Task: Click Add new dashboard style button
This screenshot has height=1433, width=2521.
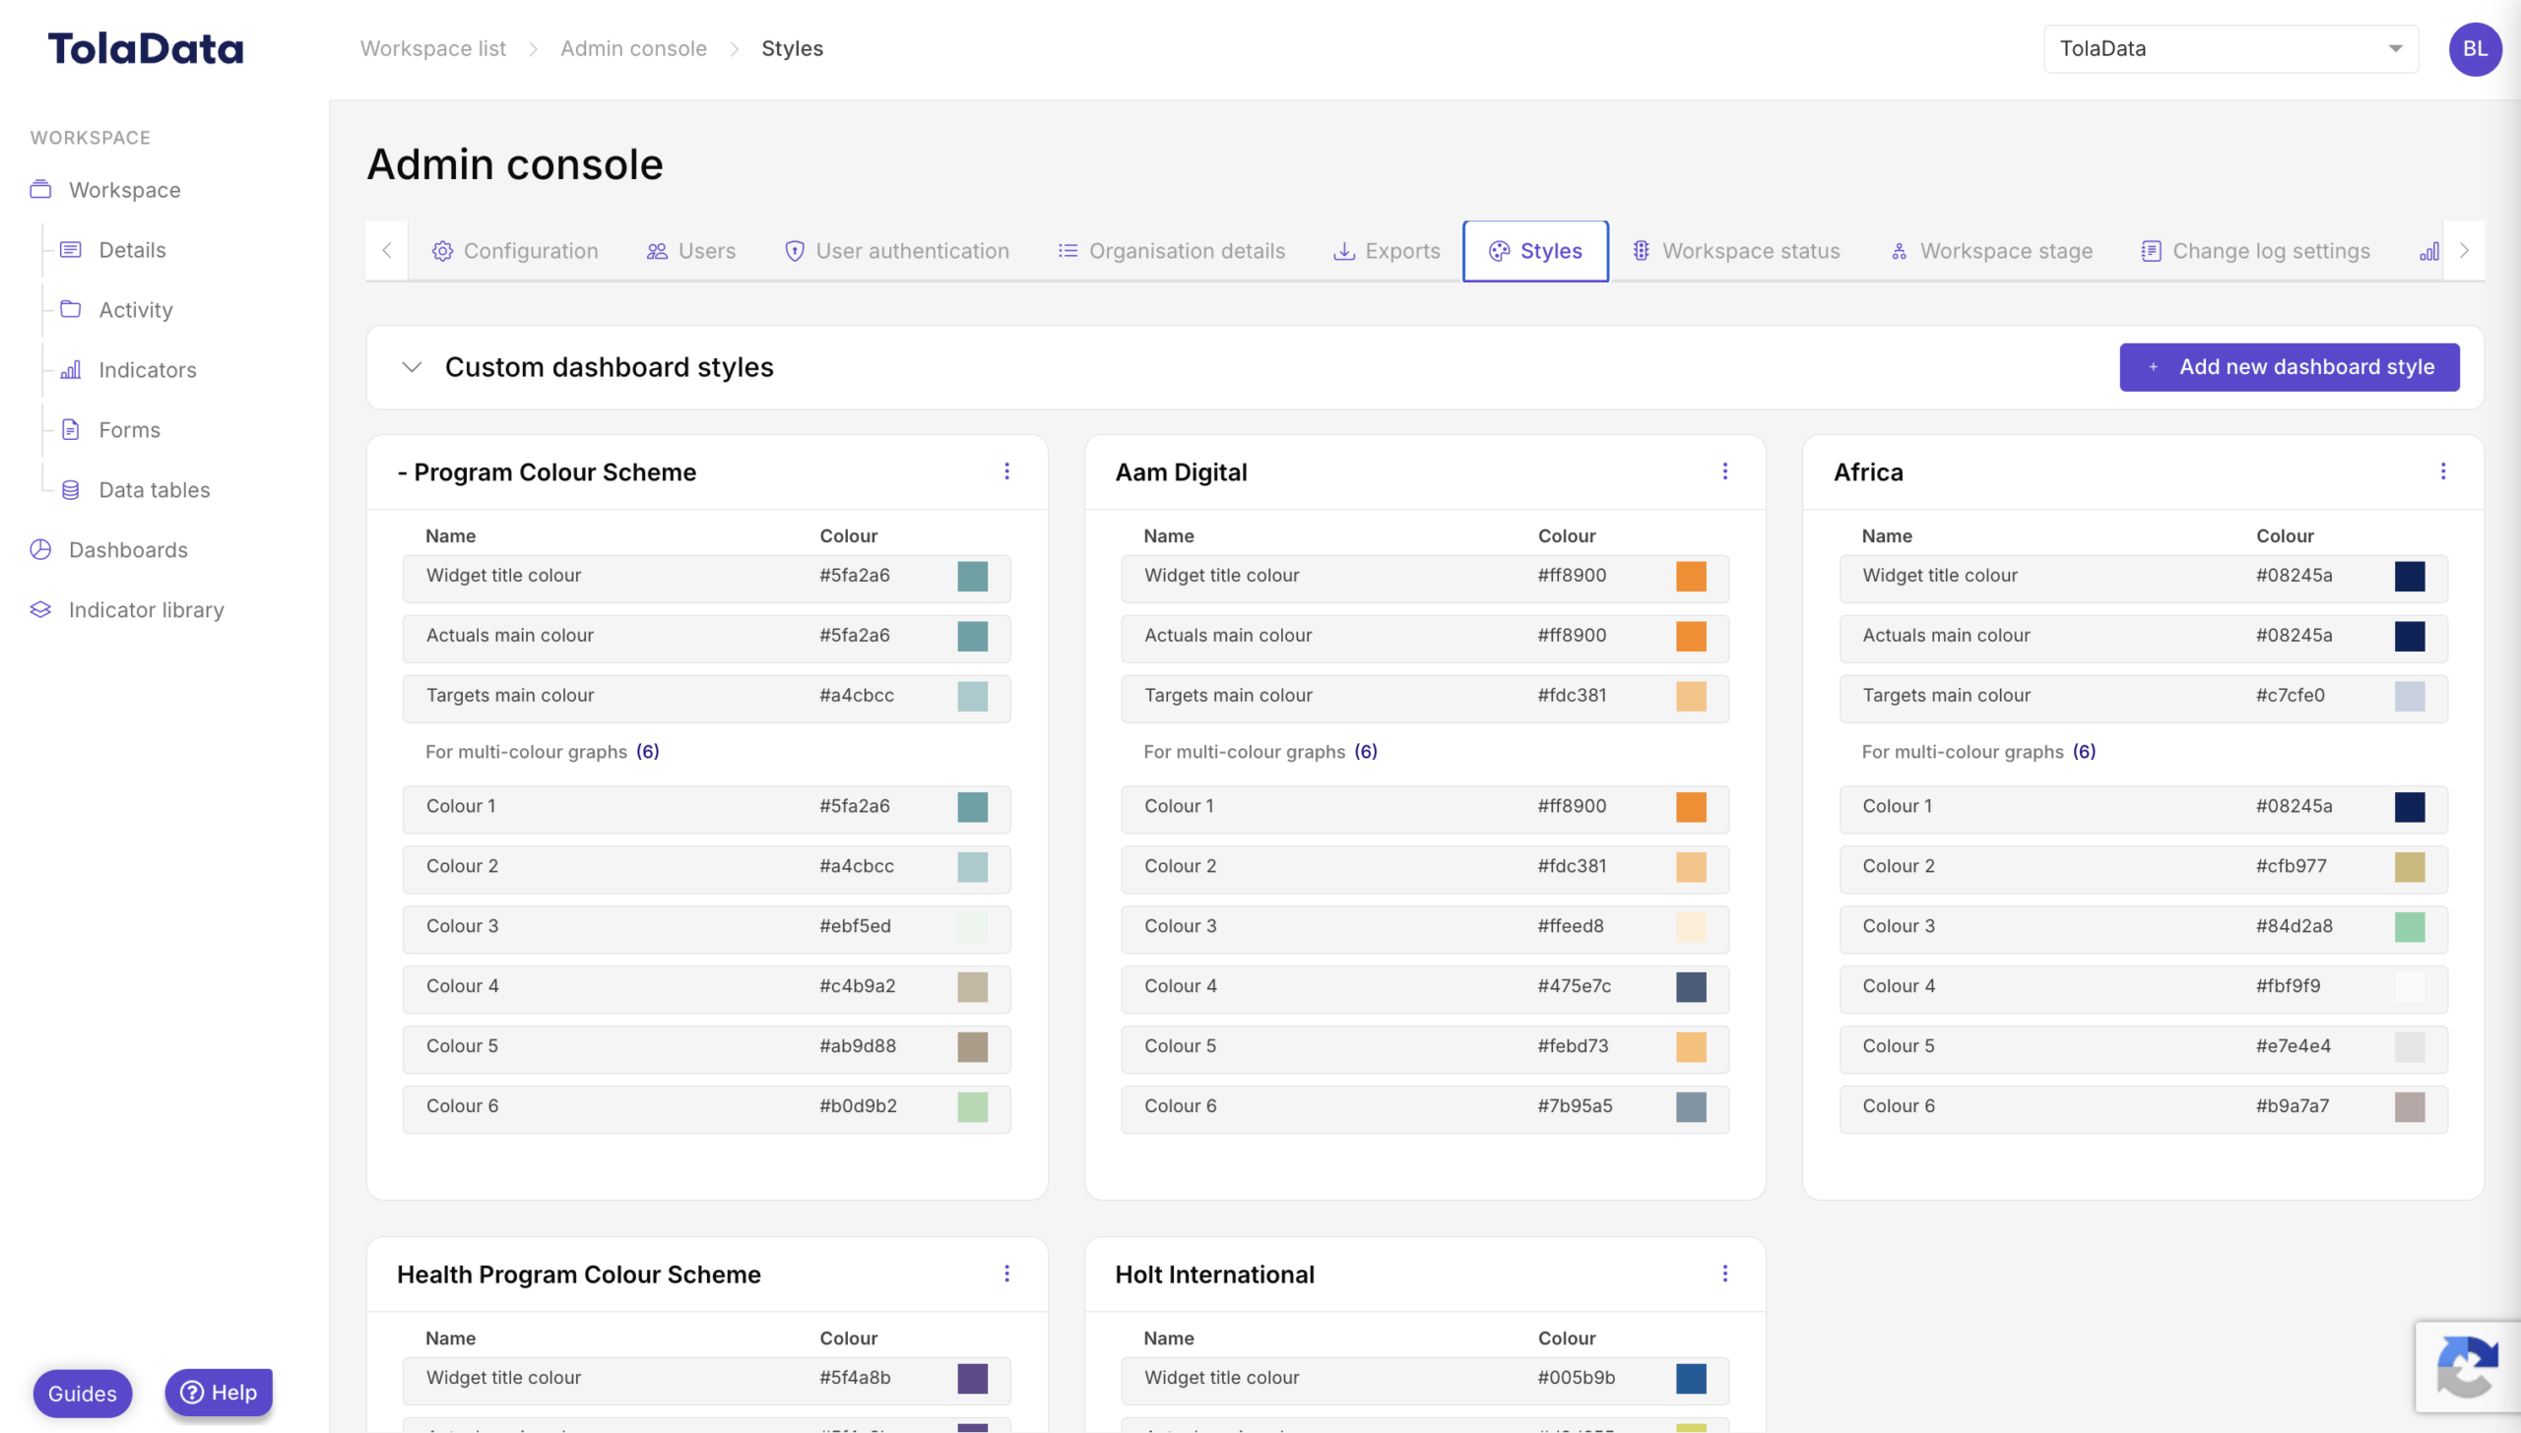Action: pos(2289,367)
